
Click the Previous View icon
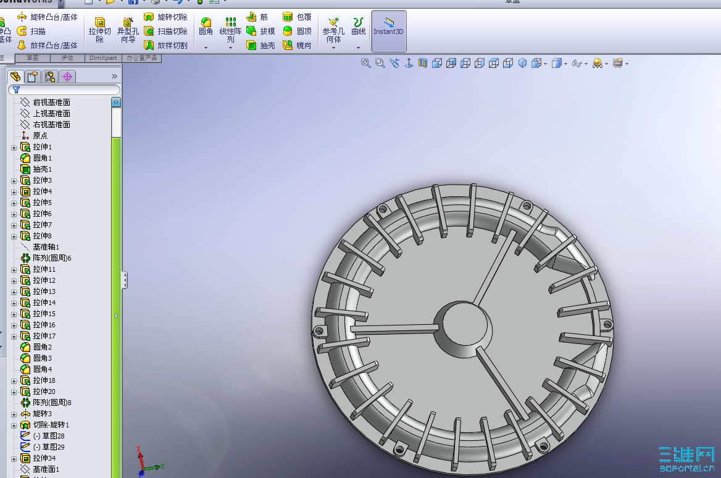[394, 63]
